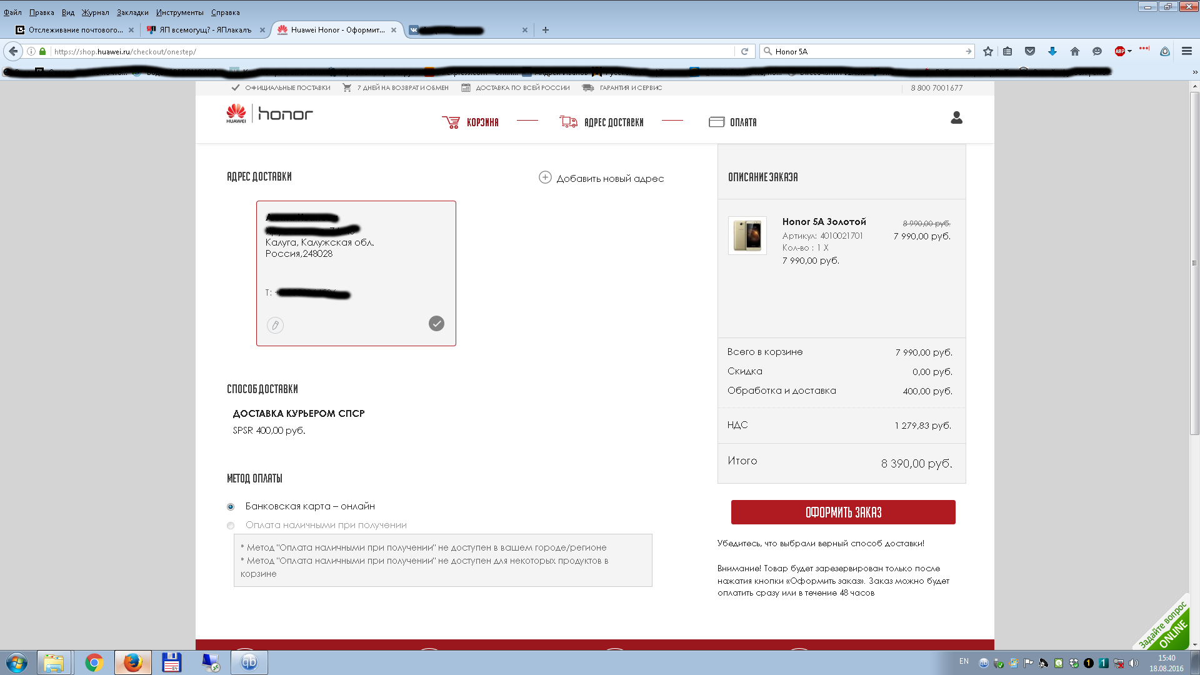Go to the Адрес доставки checkout step
This screenshot has height=675, width=1200.
click(x=601, y=122)
